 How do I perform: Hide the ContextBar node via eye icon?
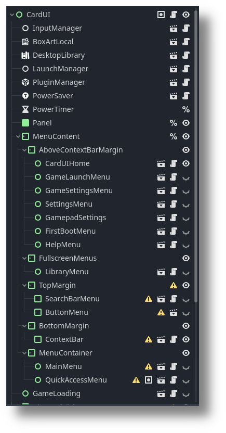click(186, 339)
